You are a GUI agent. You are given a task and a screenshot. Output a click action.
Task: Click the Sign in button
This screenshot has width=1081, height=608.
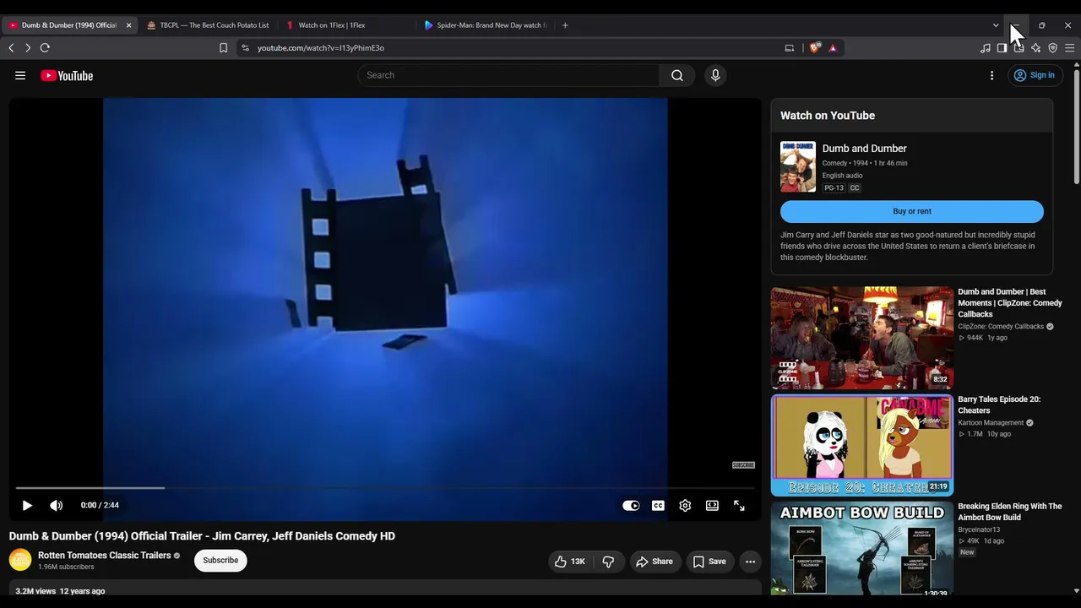click(1034, 75)
